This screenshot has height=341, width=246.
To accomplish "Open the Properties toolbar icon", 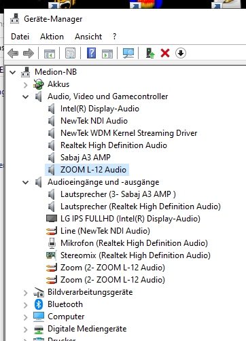I will point(70,53).
